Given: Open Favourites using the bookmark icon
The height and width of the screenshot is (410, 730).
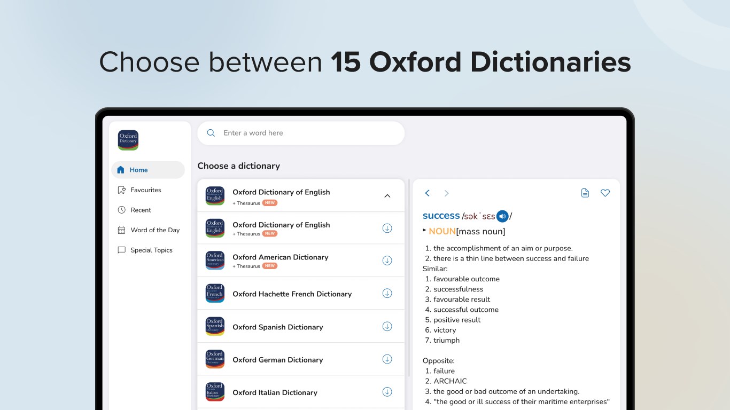Looking at the screenshot, I should click(120, 190).
